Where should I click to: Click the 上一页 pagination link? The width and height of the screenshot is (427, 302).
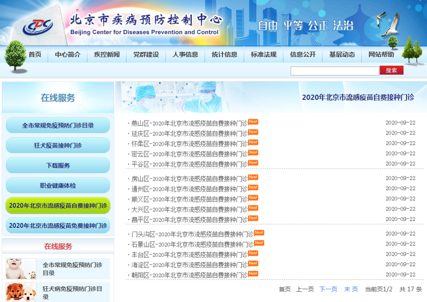pyautogui.click(x=305, y=289)
